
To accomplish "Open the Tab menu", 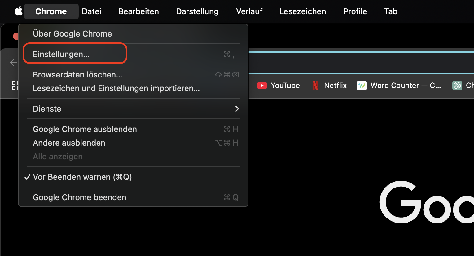I will pos(390,11).
